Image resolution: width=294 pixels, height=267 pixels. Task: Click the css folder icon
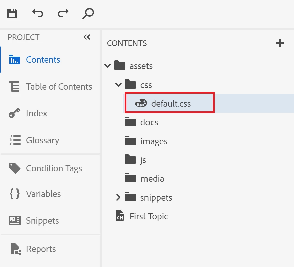130,84
